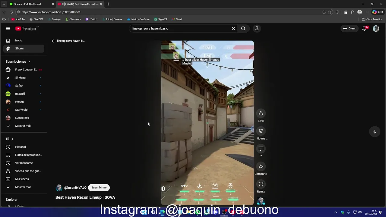The width and height of the screenshot is (386, 217).
Task: Navigate back in browser
Action: [x=4, y=12]
